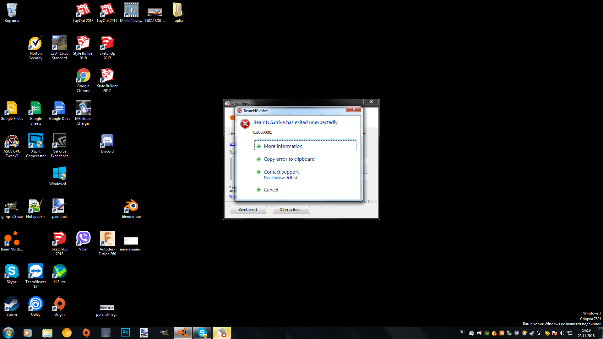Select Discord desktop icon

point(107,144)
